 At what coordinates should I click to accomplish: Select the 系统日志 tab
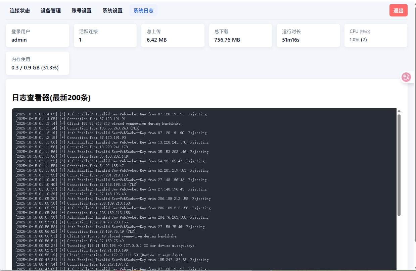(x=143, y=10)
